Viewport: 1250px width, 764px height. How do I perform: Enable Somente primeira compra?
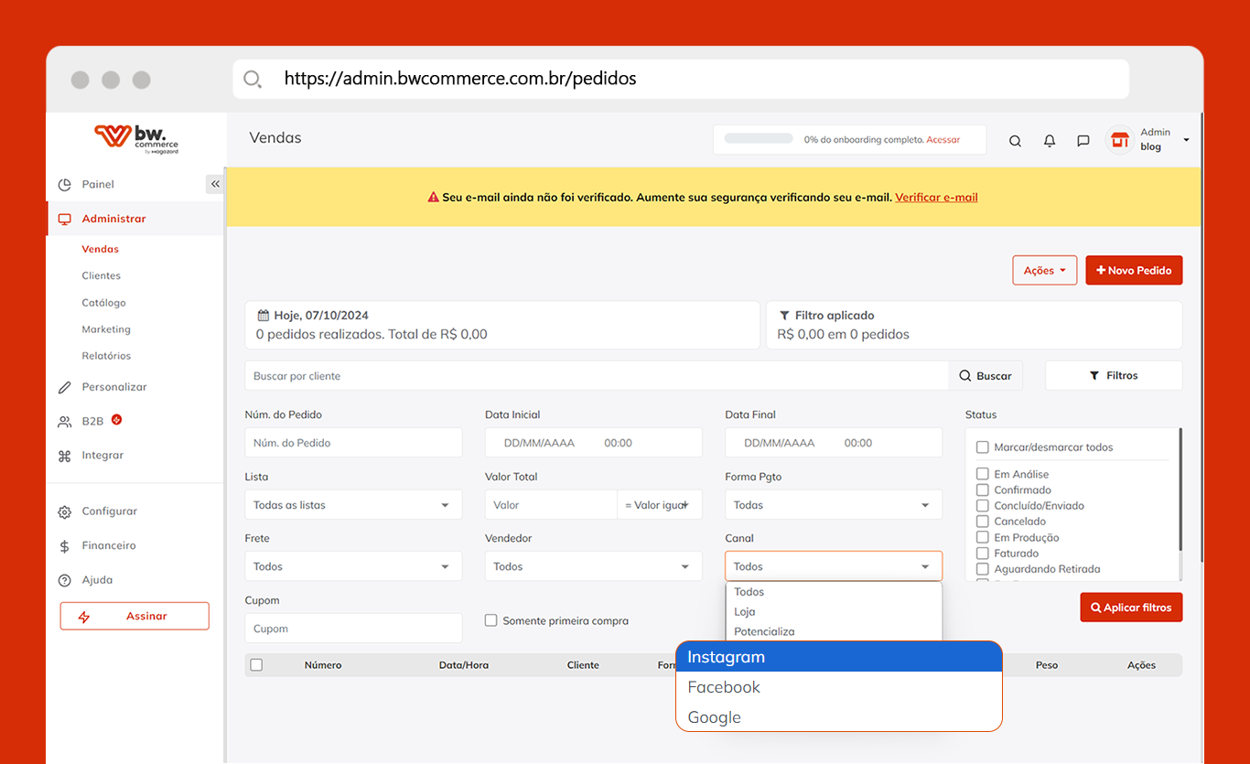coord(491,620)
